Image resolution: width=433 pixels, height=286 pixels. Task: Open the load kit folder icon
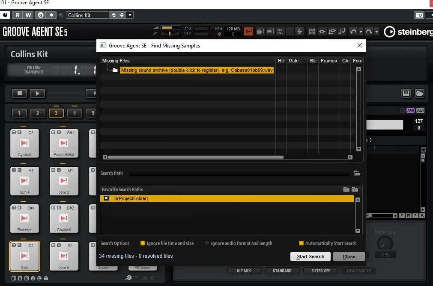(x=419, y=93)
